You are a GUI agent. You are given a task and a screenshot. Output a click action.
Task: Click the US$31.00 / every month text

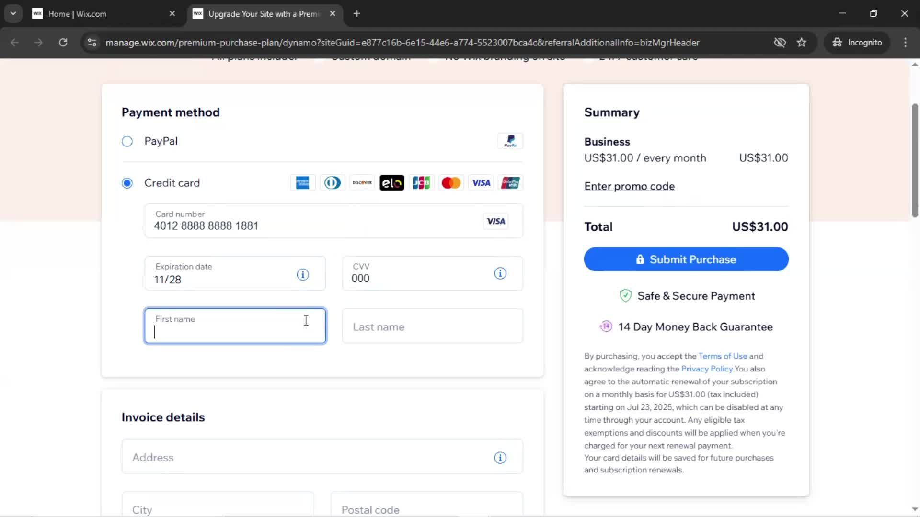point(645,158)
